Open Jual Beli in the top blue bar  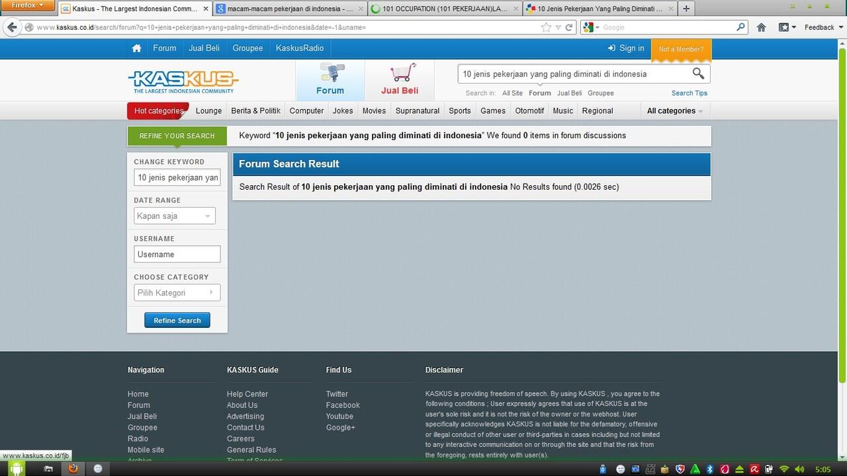[x=204, y=48]
